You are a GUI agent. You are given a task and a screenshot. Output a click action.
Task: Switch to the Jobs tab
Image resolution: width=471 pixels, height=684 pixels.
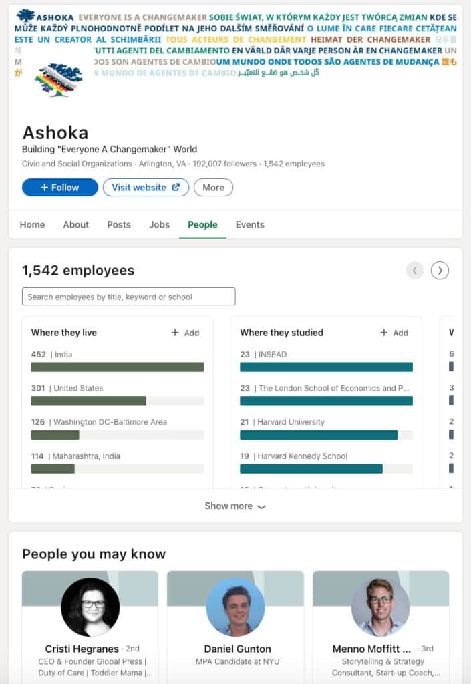click(x=159, y=224)
